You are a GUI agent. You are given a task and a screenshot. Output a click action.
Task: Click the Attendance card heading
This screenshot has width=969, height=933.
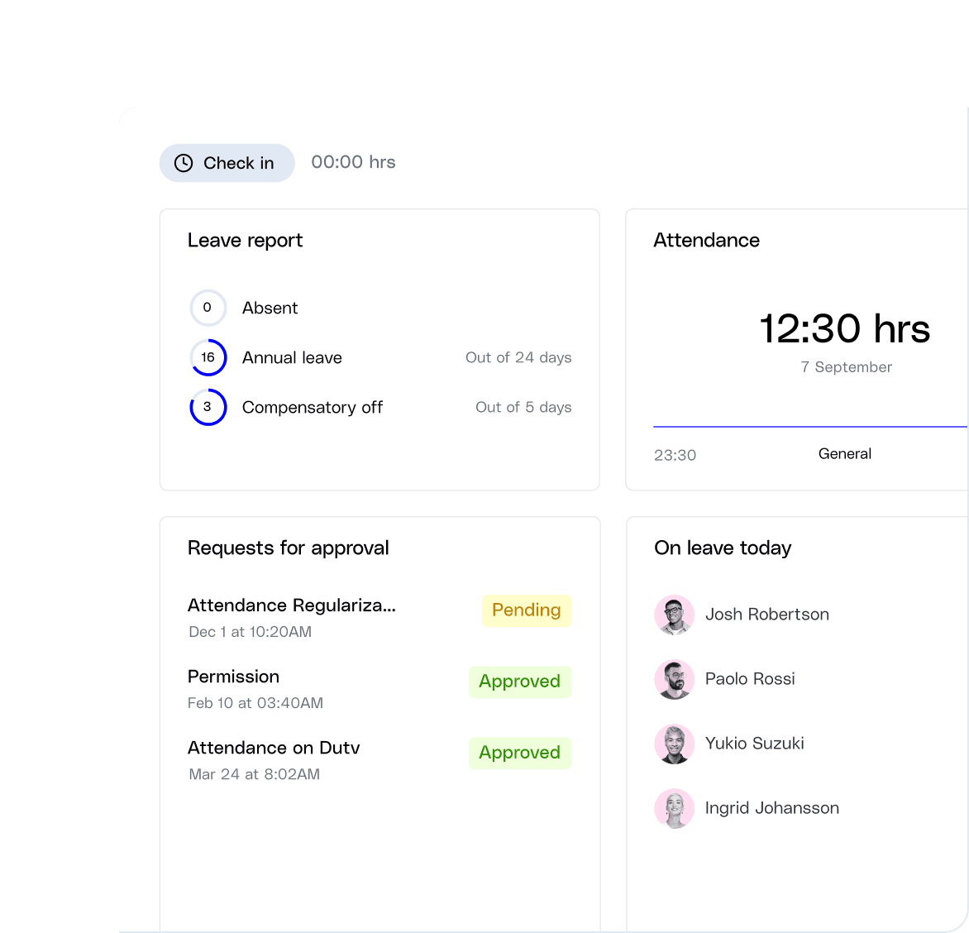706,240
